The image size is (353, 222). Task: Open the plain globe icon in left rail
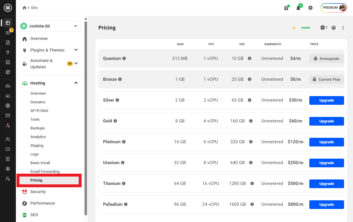click(x=8, y=106)
